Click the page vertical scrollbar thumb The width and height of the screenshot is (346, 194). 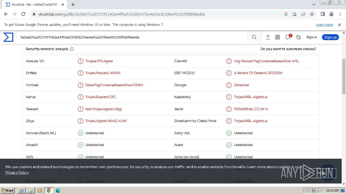[x=344, y=77]
